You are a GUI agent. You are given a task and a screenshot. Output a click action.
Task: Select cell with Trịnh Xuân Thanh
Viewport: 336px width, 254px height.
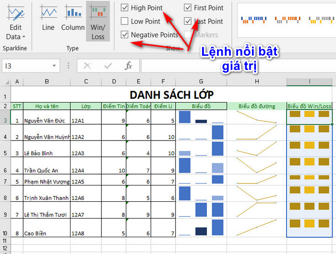coord(47,193)
